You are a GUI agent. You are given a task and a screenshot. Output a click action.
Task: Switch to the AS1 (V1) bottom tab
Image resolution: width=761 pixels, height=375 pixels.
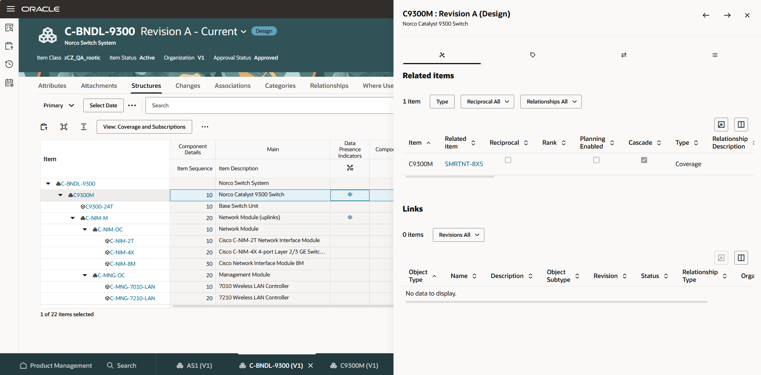pos(194,365)
